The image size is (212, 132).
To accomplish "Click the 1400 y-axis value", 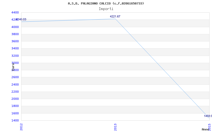I will click(x=15, y=120).
